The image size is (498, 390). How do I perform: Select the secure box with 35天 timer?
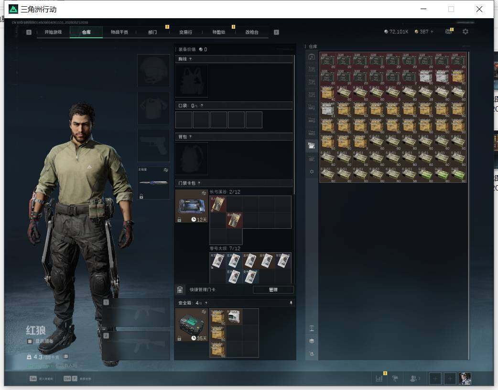point(192,325)
